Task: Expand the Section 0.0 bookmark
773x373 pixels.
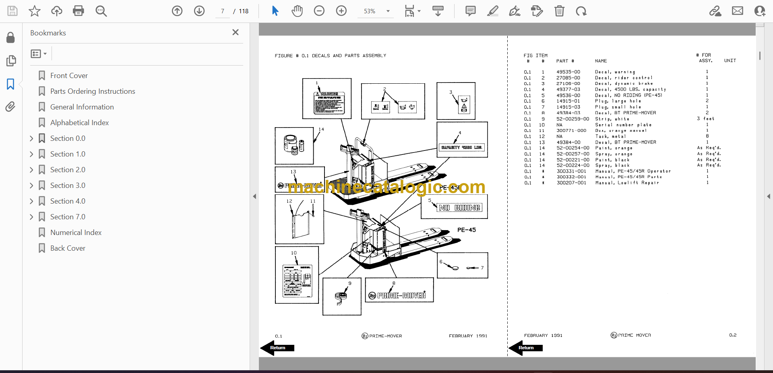Action: pos(31,138)
